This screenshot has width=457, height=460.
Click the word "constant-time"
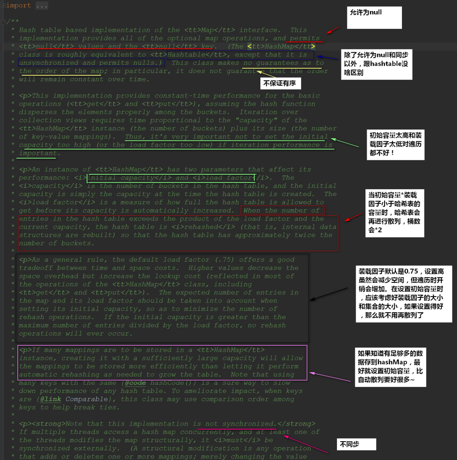182,95
